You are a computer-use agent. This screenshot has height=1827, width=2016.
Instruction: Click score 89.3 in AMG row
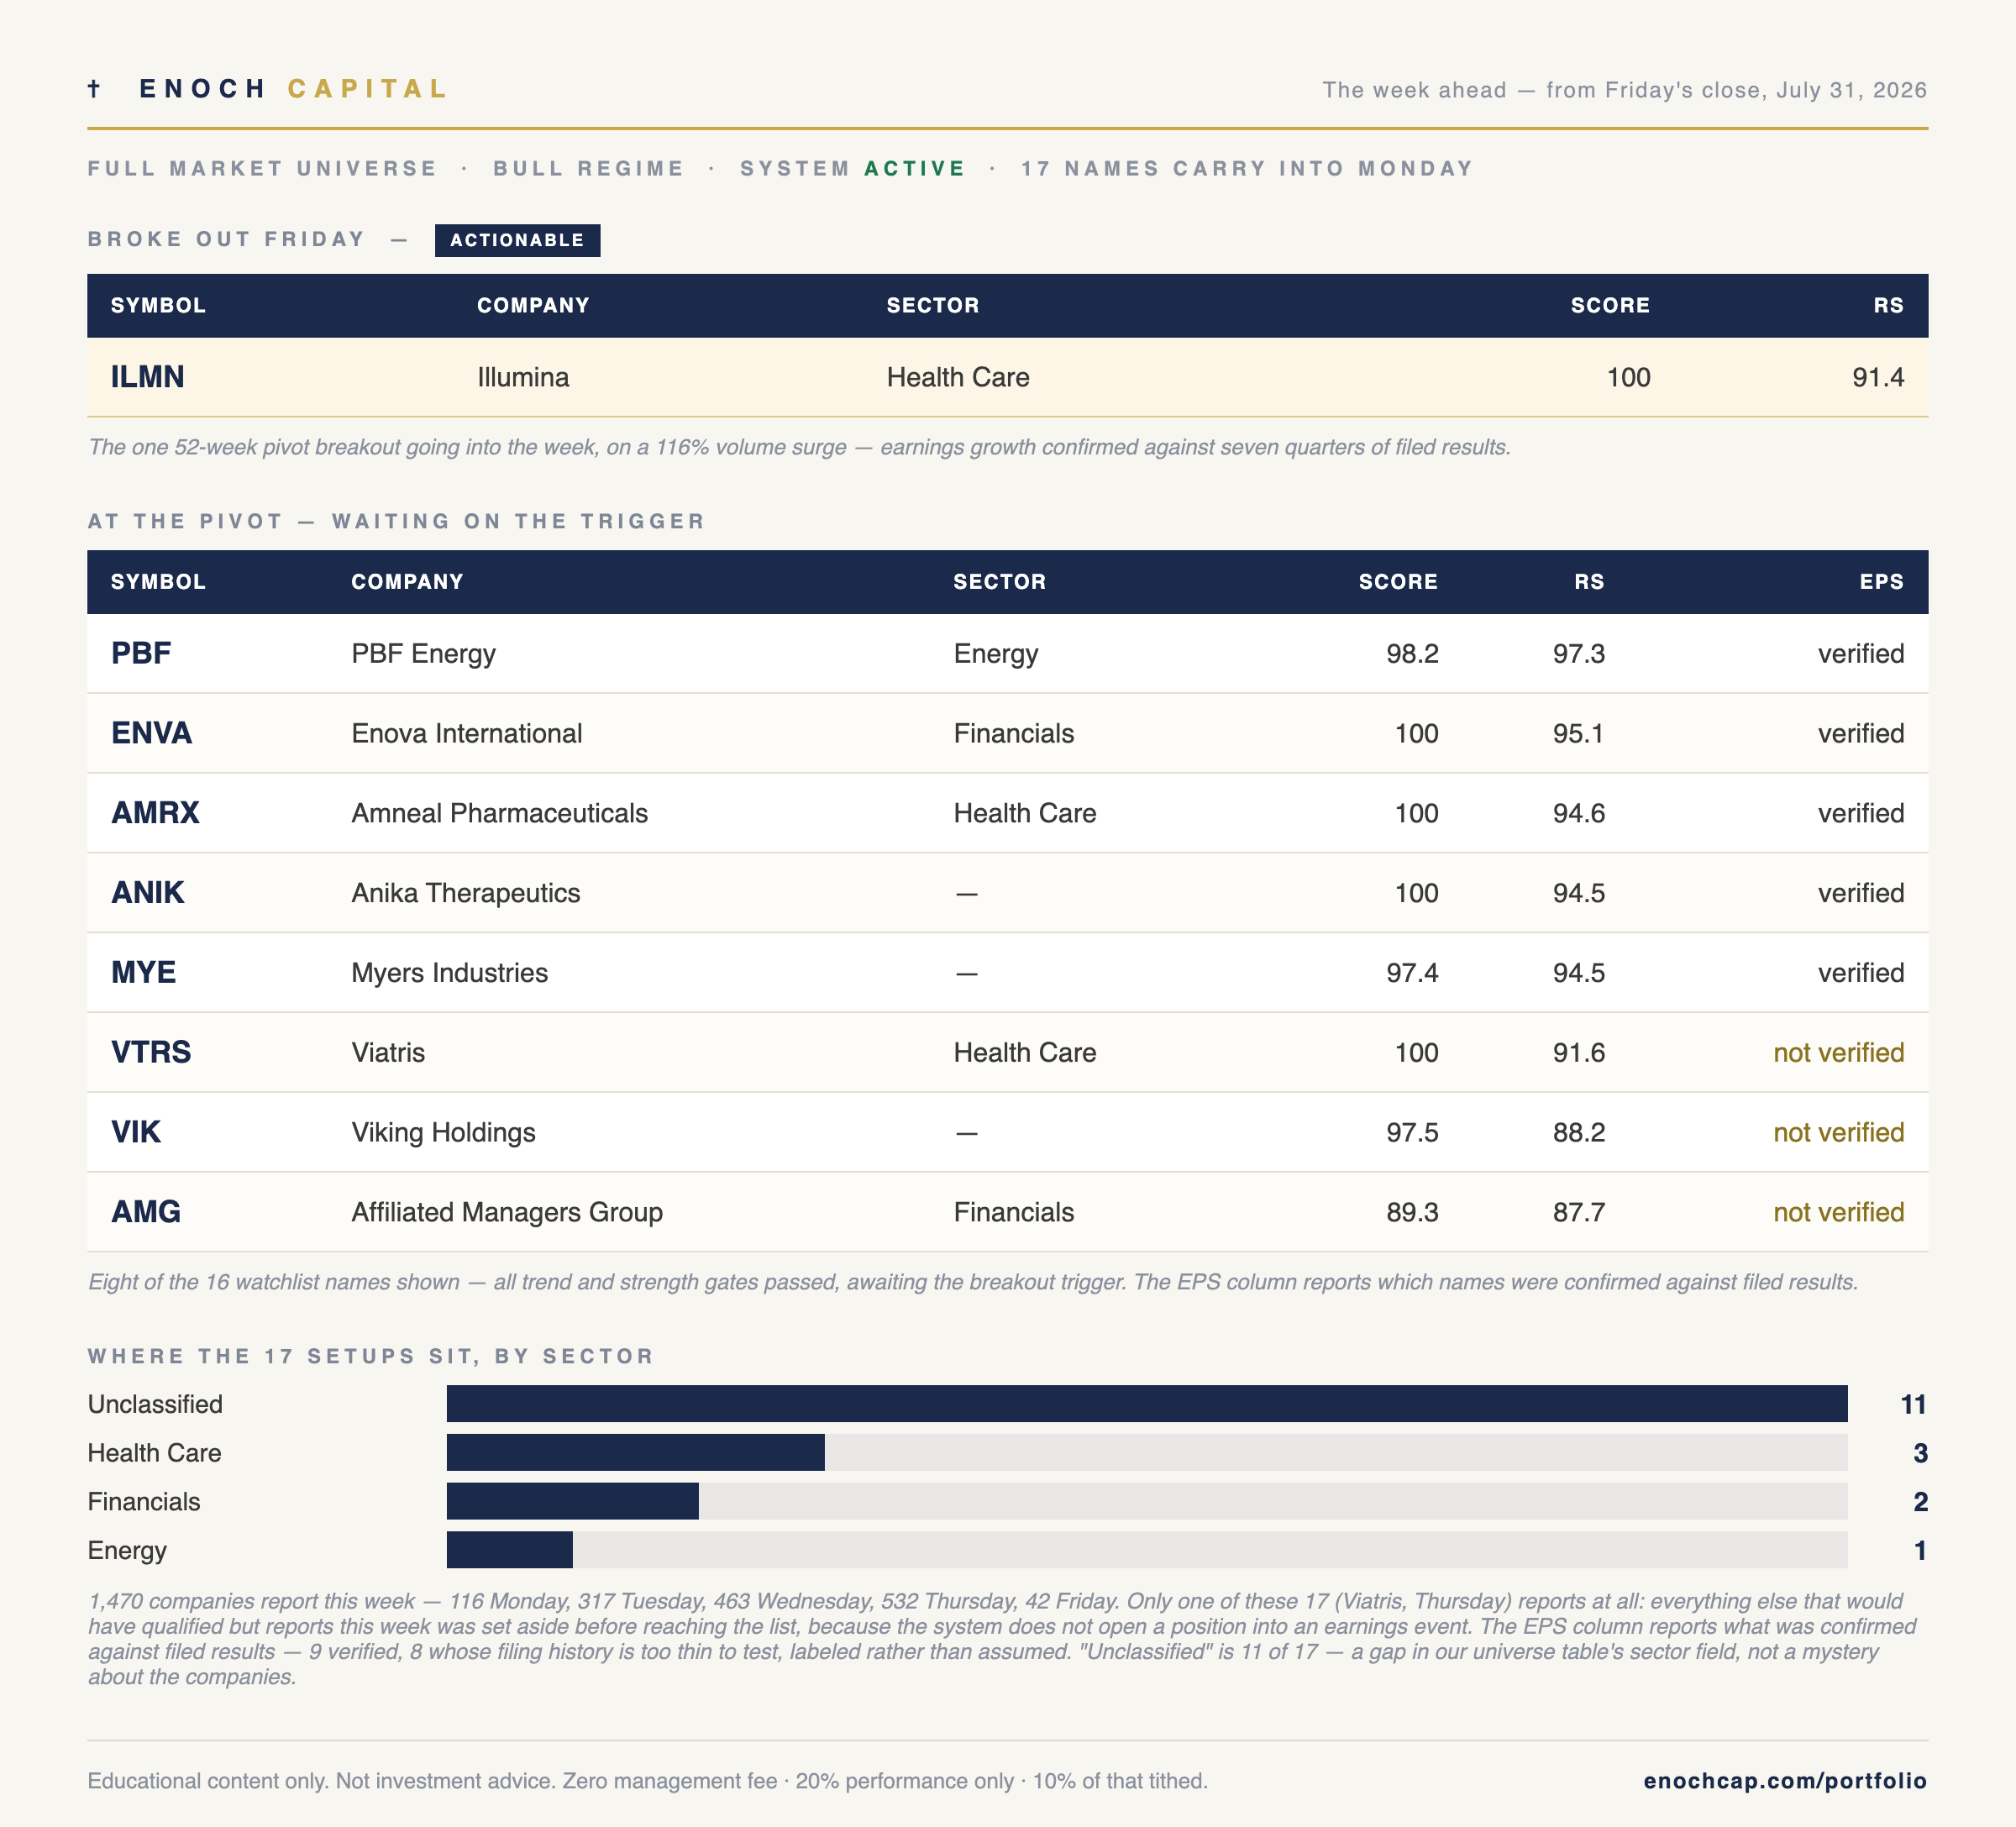tap(1412, 1212)
